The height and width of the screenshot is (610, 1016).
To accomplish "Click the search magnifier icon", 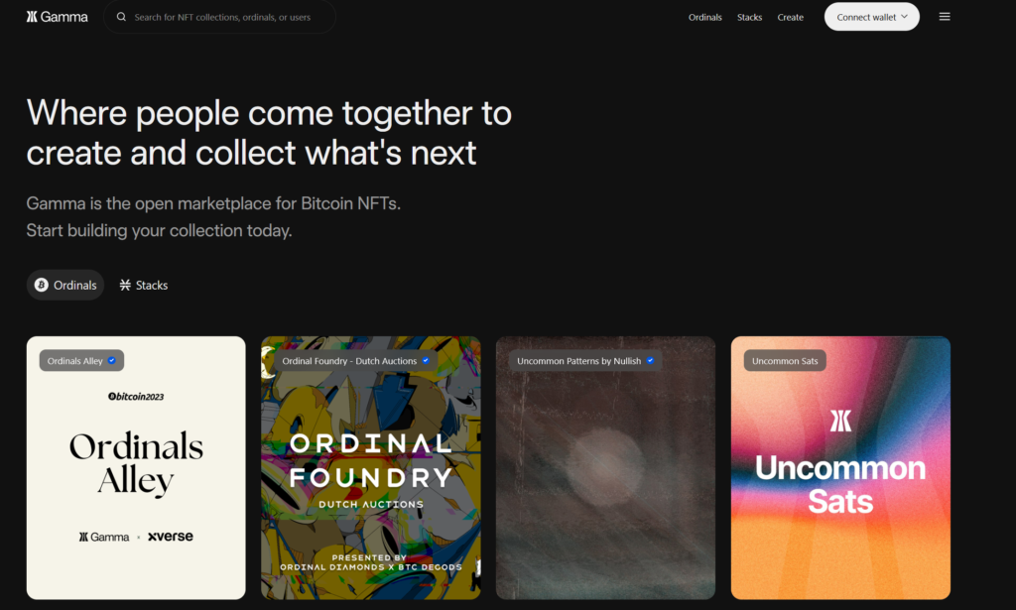I will (x=121, y=17).
